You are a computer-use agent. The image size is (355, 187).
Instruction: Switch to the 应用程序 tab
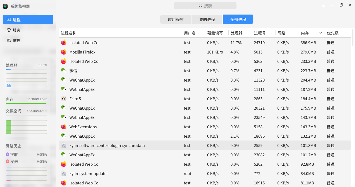coord(176,19)
